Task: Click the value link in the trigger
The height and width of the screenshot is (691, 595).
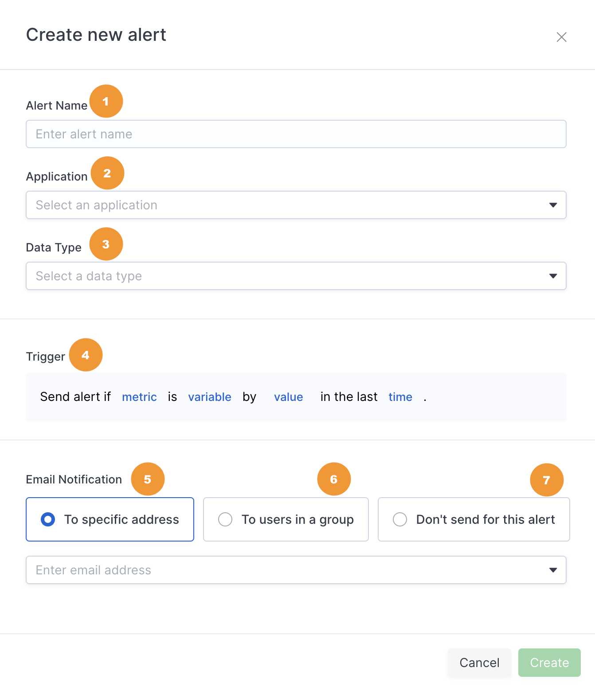Action: (289, 397)
